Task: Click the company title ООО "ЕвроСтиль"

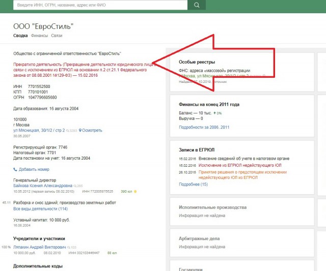Action: point(43,26)
